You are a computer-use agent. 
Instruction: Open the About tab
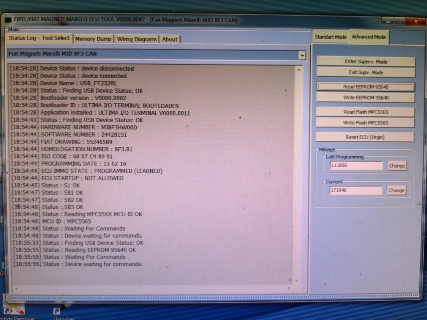coord(170,39)
